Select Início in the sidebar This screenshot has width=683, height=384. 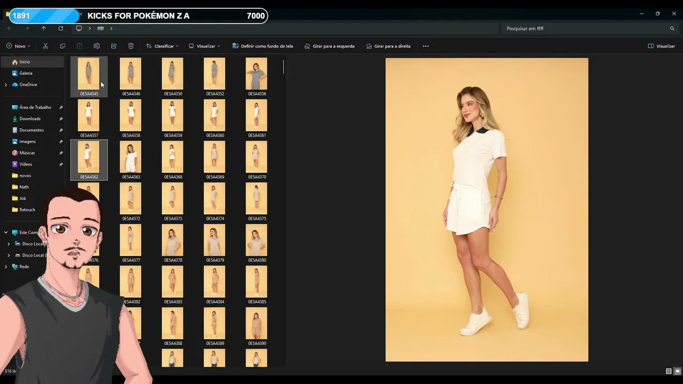pos(33,62)
